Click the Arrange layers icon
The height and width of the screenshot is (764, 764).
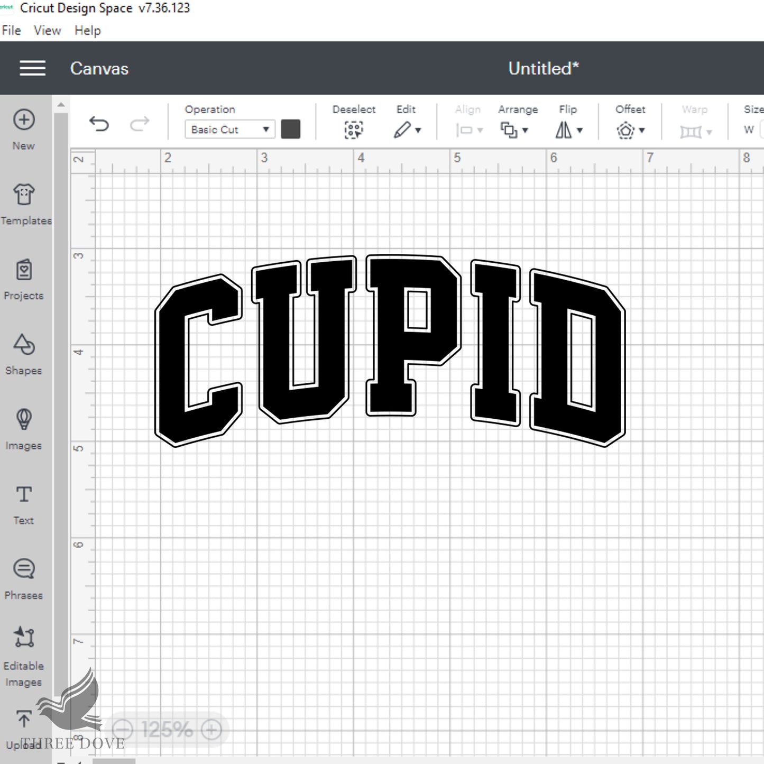pyautogui.click(x=509, y=130)
